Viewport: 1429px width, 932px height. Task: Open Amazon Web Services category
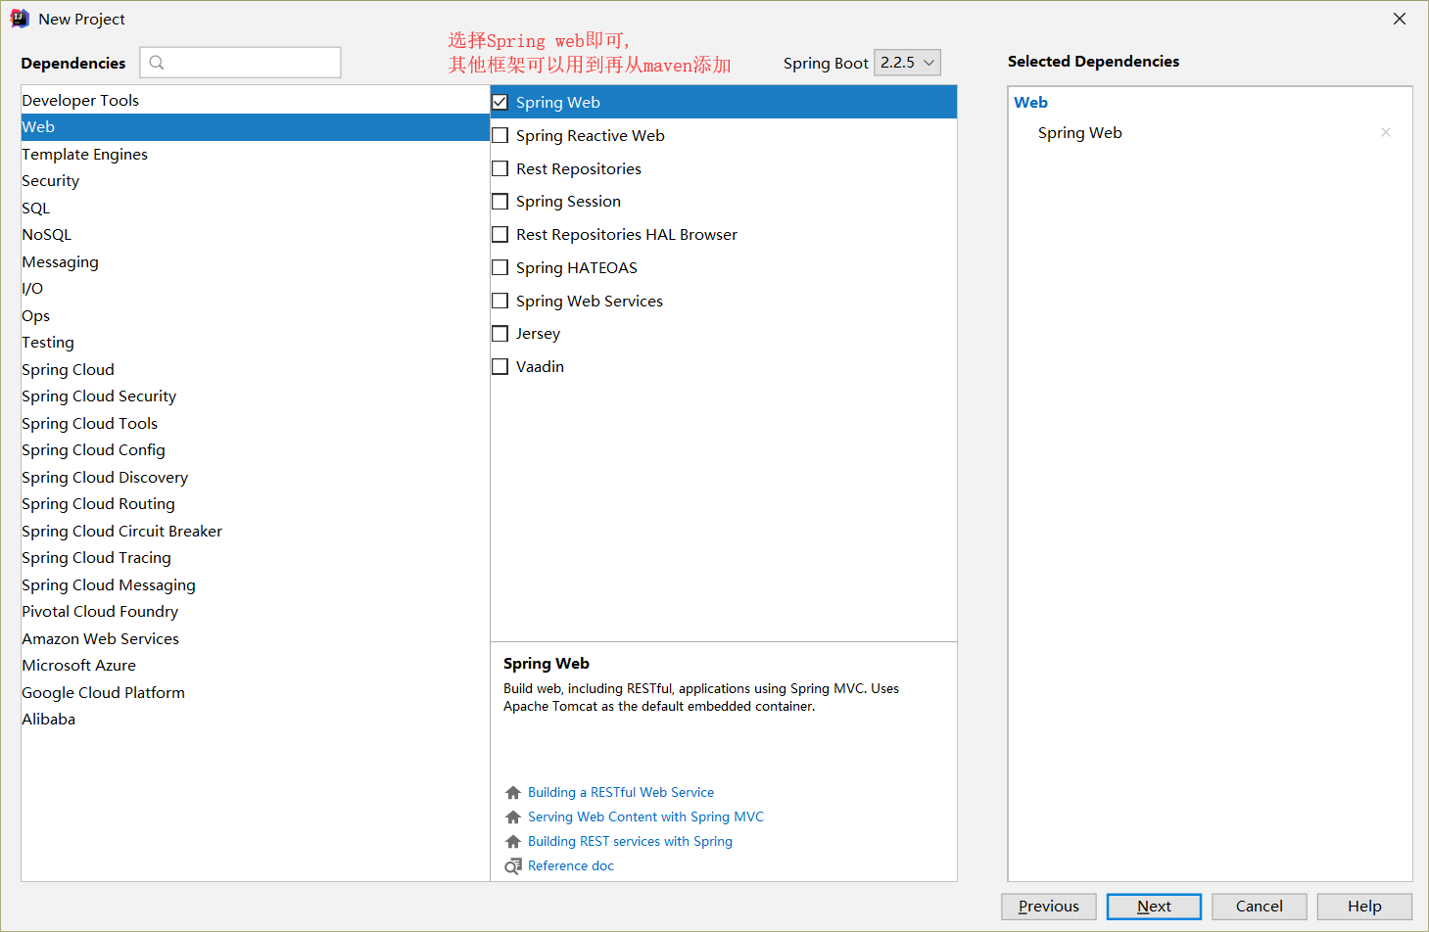(255, 638)
